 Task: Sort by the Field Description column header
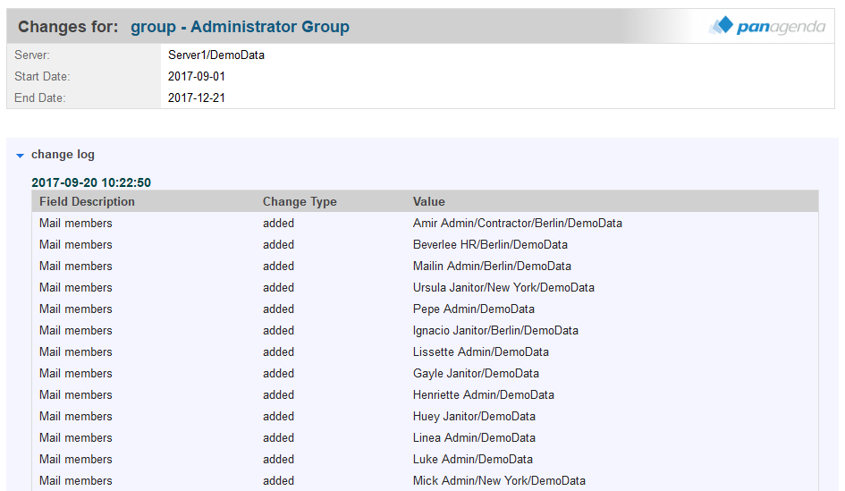coord(87,202)
